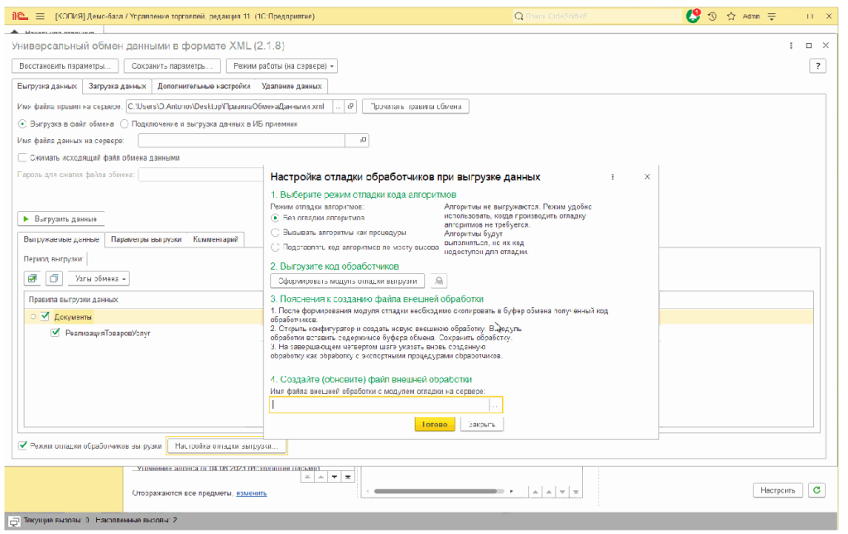Expand the "Режим работы (на сервере)" dropdown
The image size is (848, 534).
282,66
